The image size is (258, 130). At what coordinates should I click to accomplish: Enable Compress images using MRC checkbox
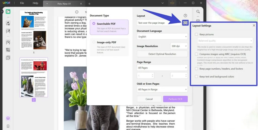coord(196,54)
